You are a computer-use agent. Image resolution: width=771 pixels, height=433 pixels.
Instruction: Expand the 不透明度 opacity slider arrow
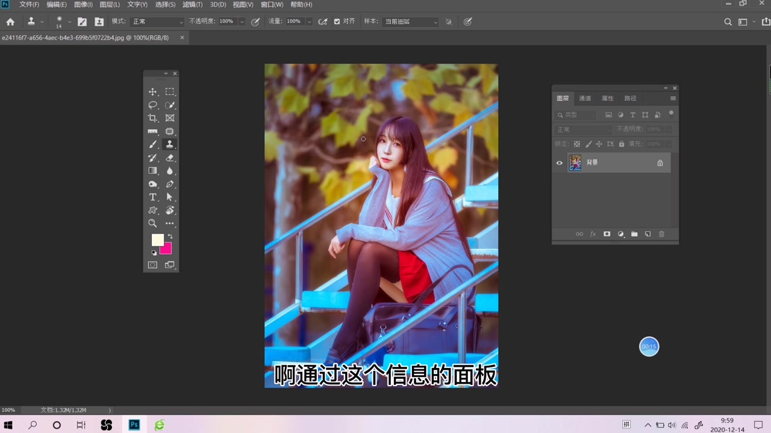point(242,22)
